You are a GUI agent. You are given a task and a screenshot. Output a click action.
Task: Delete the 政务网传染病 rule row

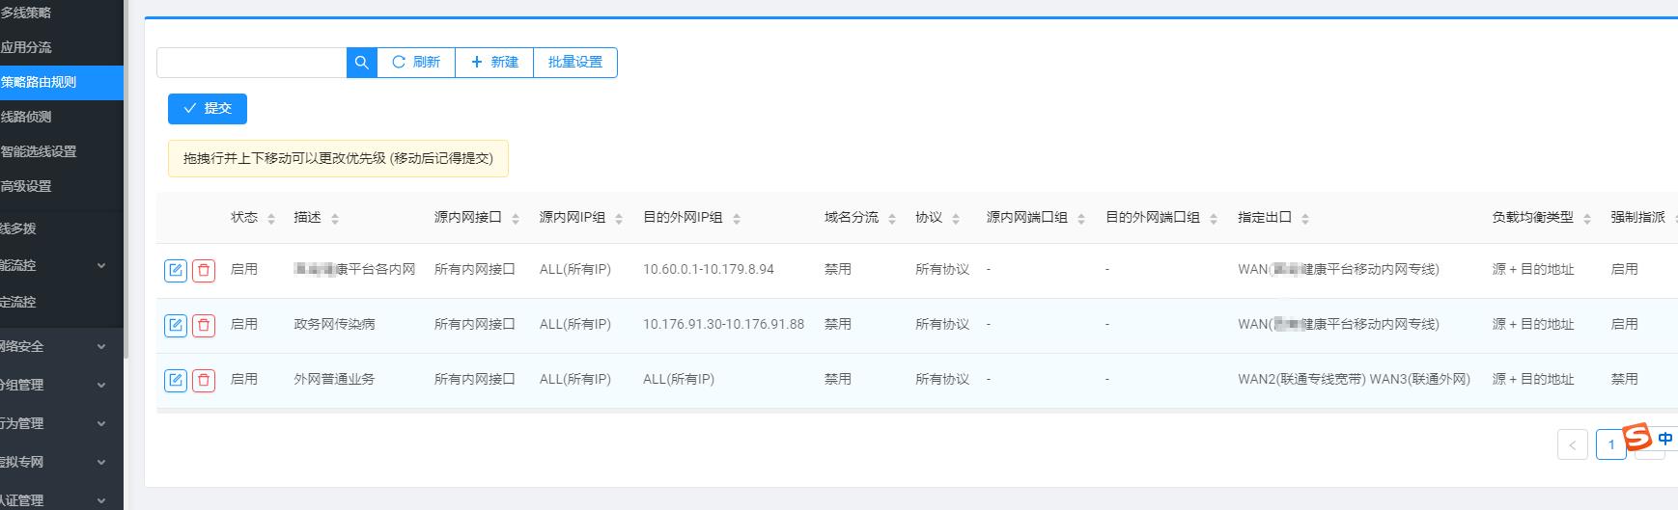204,325
